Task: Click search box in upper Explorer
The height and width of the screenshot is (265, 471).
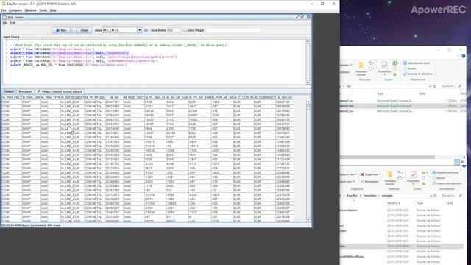Action: click(451, 86)
